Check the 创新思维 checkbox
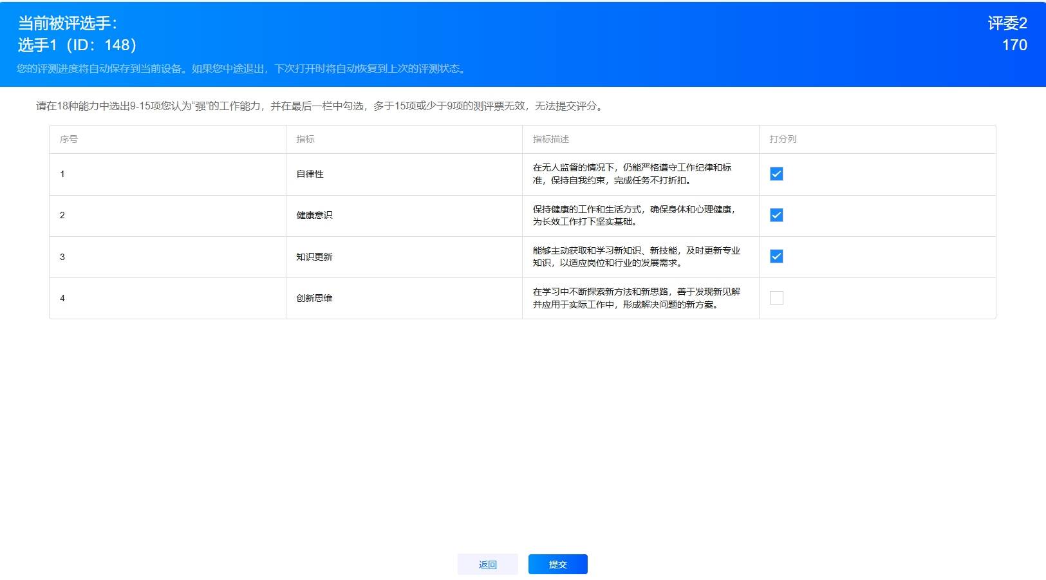1046x580 pixels. (776, 298)
